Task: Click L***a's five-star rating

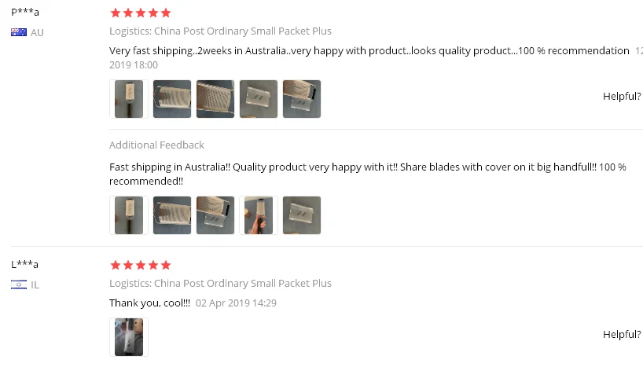Action: coord(140,265)
